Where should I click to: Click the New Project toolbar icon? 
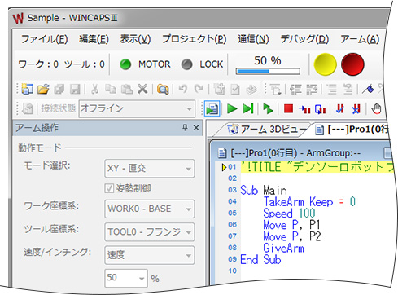click(28, 89)
